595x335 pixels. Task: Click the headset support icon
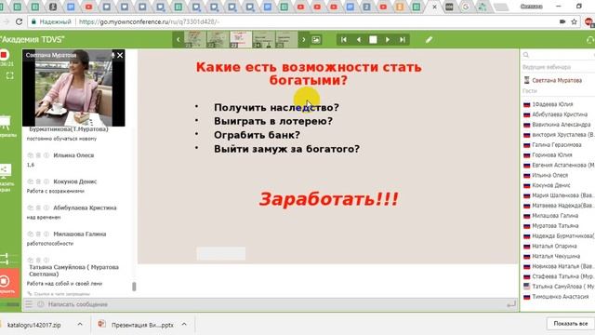click(x=590, y=39)
